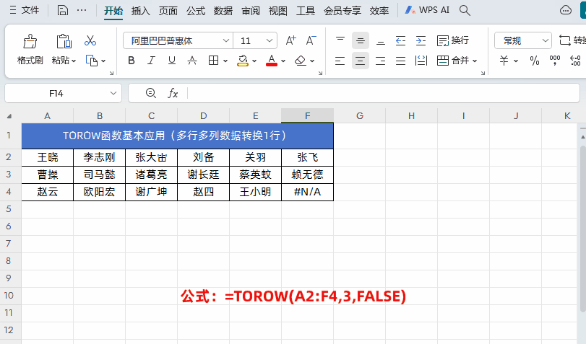Click the WPS AI button
Image resolution: width=586 pixels, height=344 pixels.
[427, 10]
